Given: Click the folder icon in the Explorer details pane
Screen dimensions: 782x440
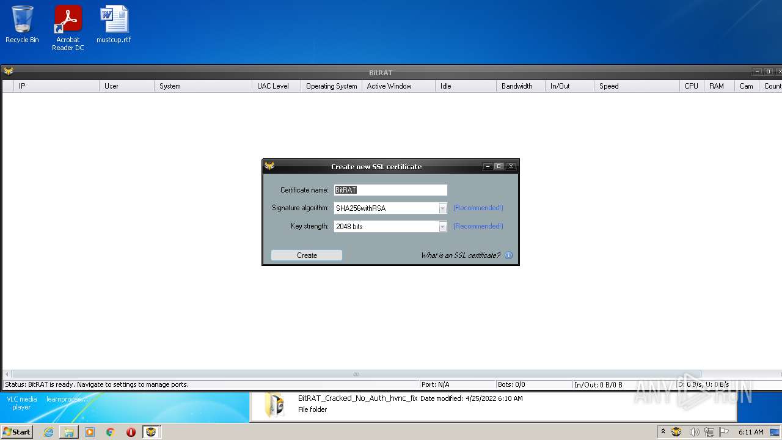Looking at the screenshot, I should coord(274,405).
